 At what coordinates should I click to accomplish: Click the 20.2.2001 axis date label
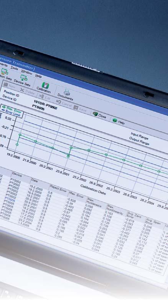tap(46, 167)
